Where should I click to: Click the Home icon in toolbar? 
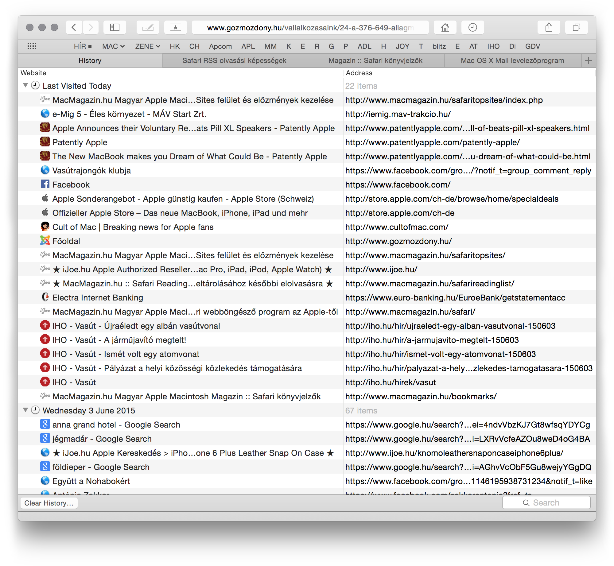[x=445, y=28]
